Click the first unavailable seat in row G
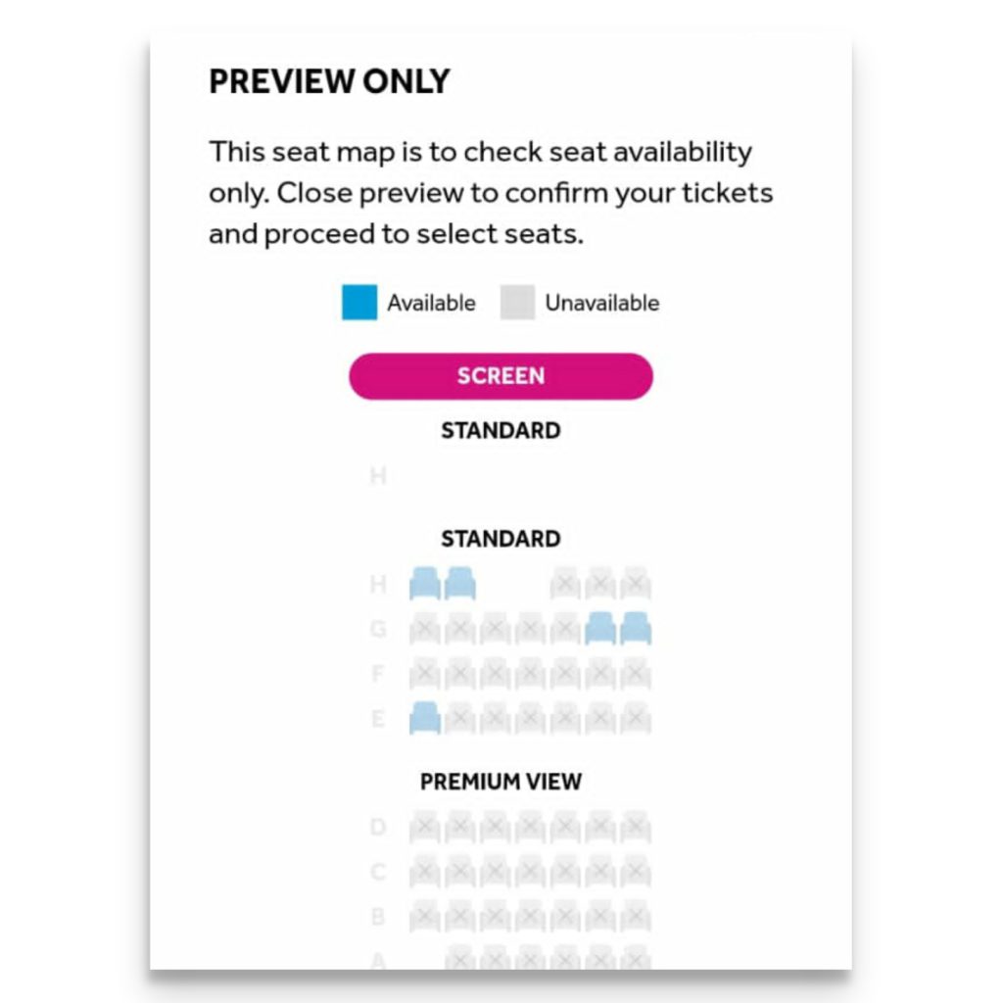 coord(425,628)
